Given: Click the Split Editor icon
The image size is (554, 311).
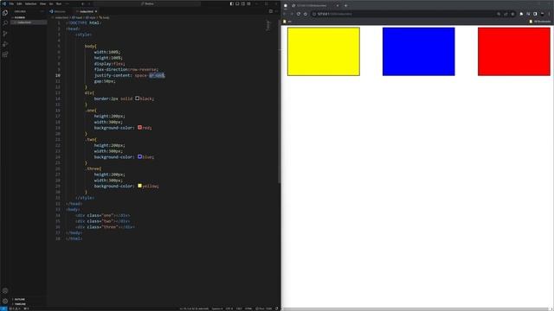Looking at the screenshot, I should [271, 11].
